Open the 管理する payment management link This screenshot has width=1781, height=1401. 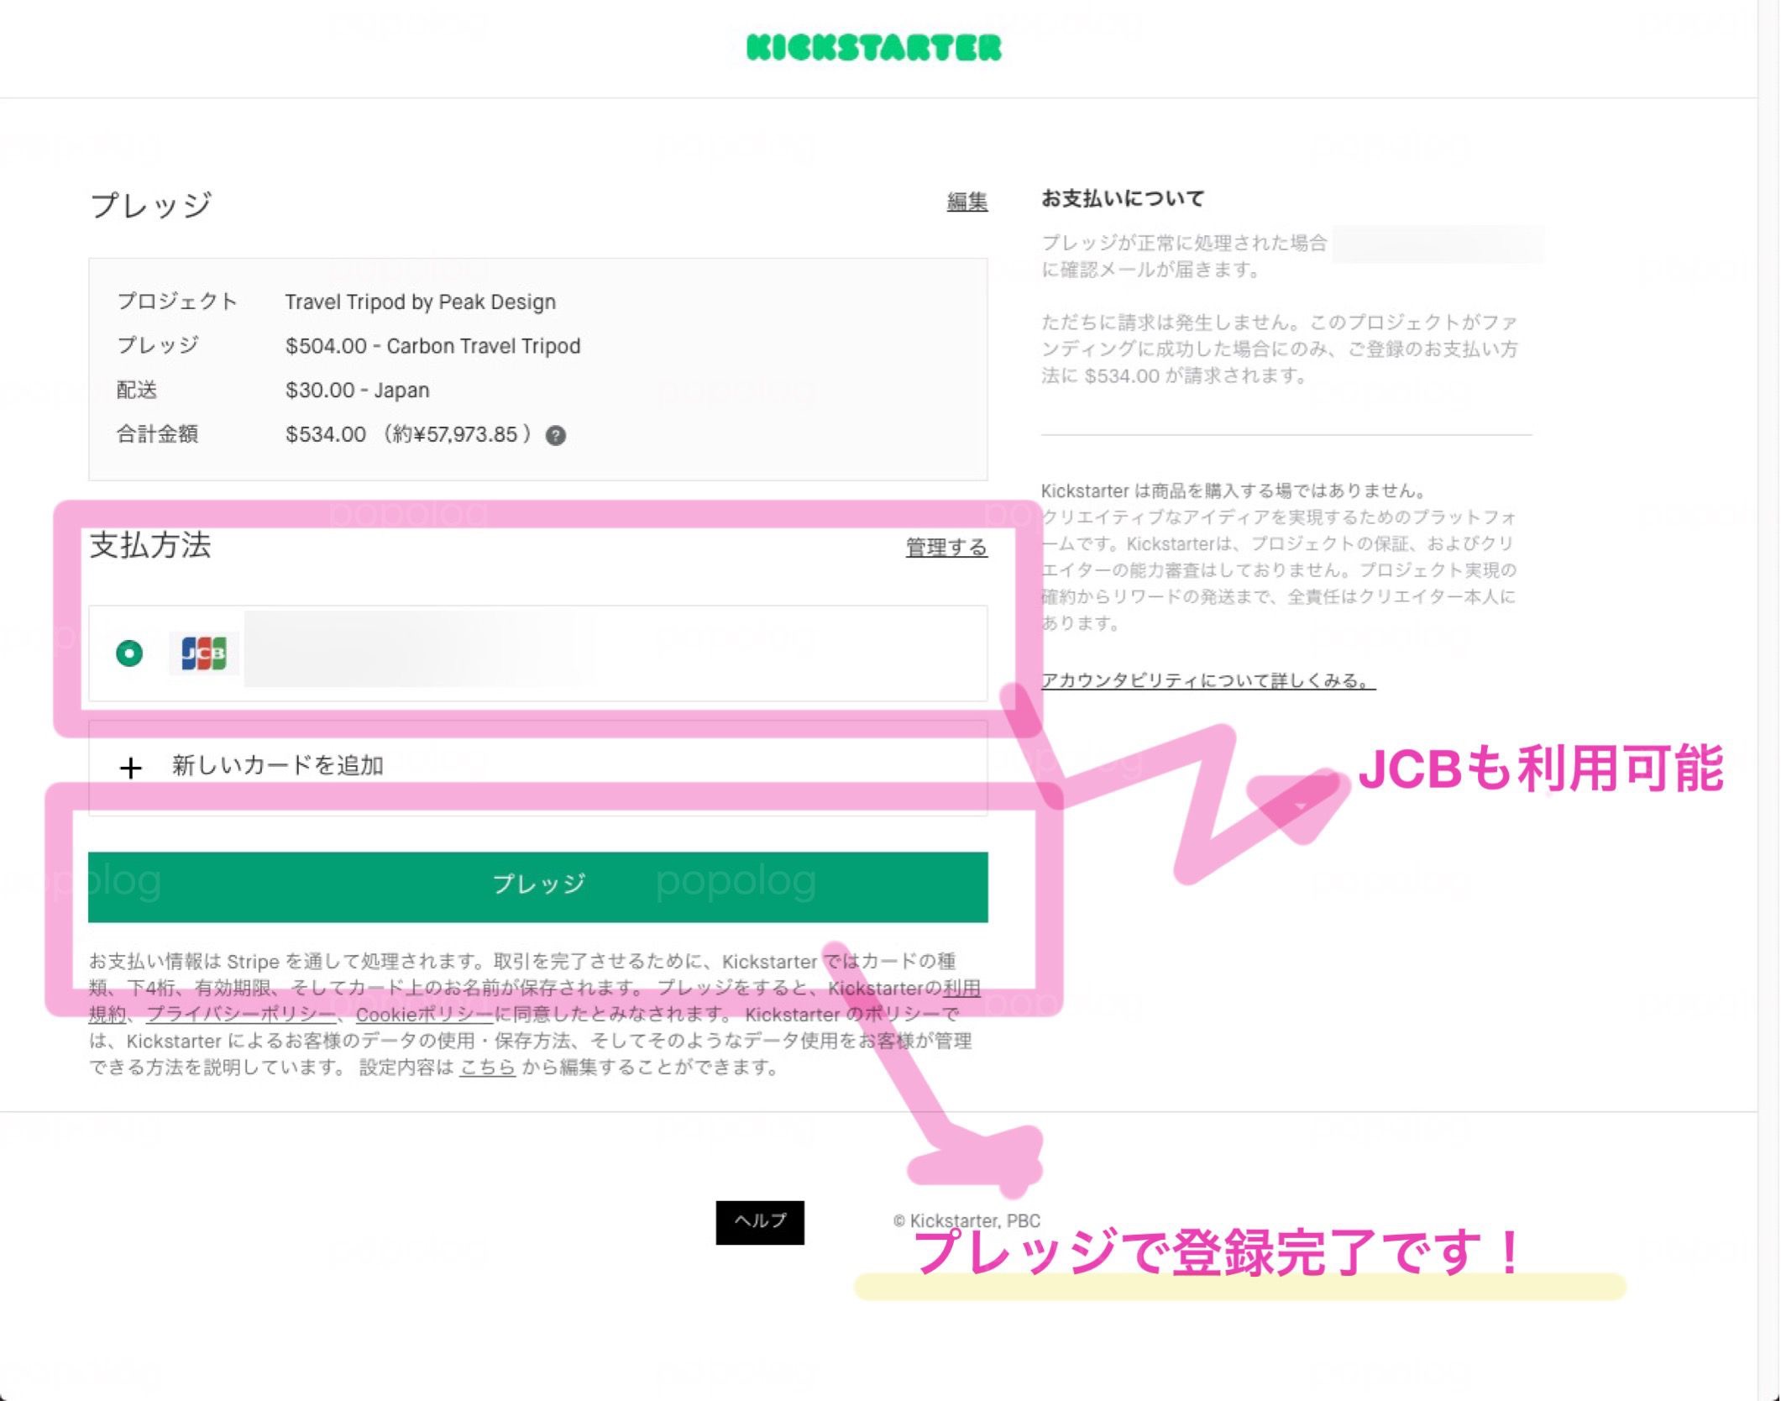[x=946, y=548]
